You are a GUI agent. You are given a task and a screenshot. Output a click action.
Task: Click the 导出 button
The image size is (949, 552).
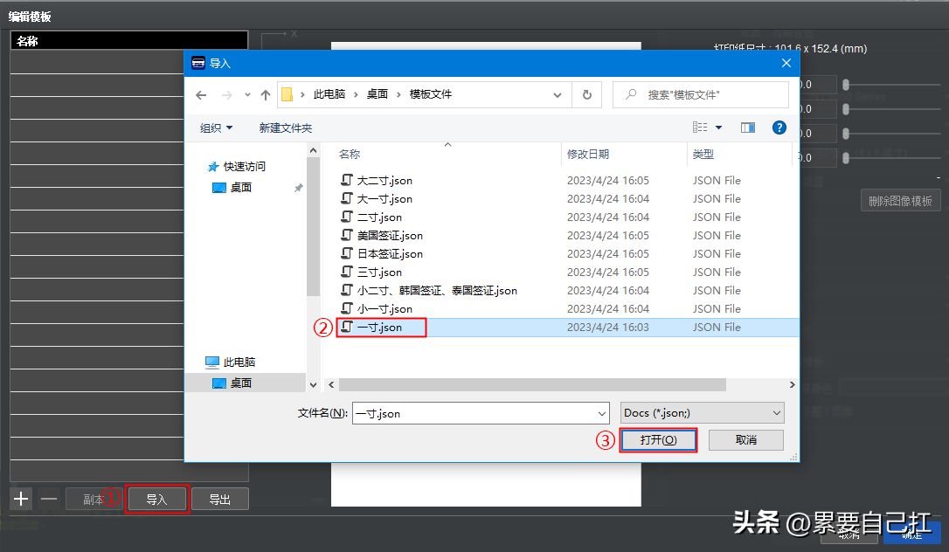tap(219, 500)
